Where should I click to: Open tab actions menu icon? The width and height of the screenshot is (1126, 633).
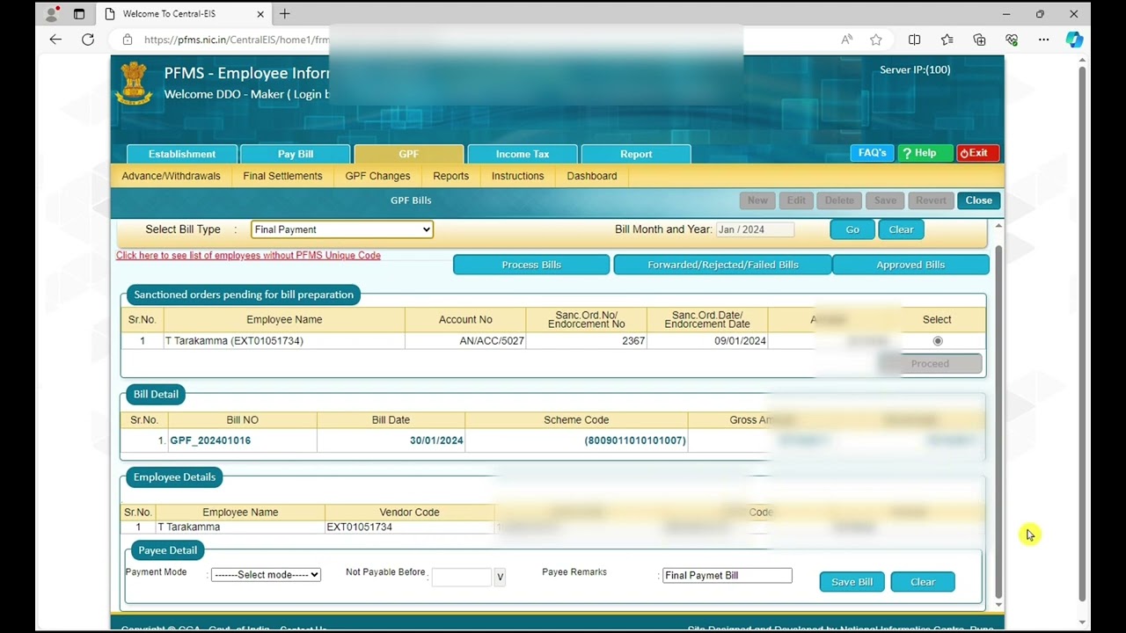[x=79, y=14]
